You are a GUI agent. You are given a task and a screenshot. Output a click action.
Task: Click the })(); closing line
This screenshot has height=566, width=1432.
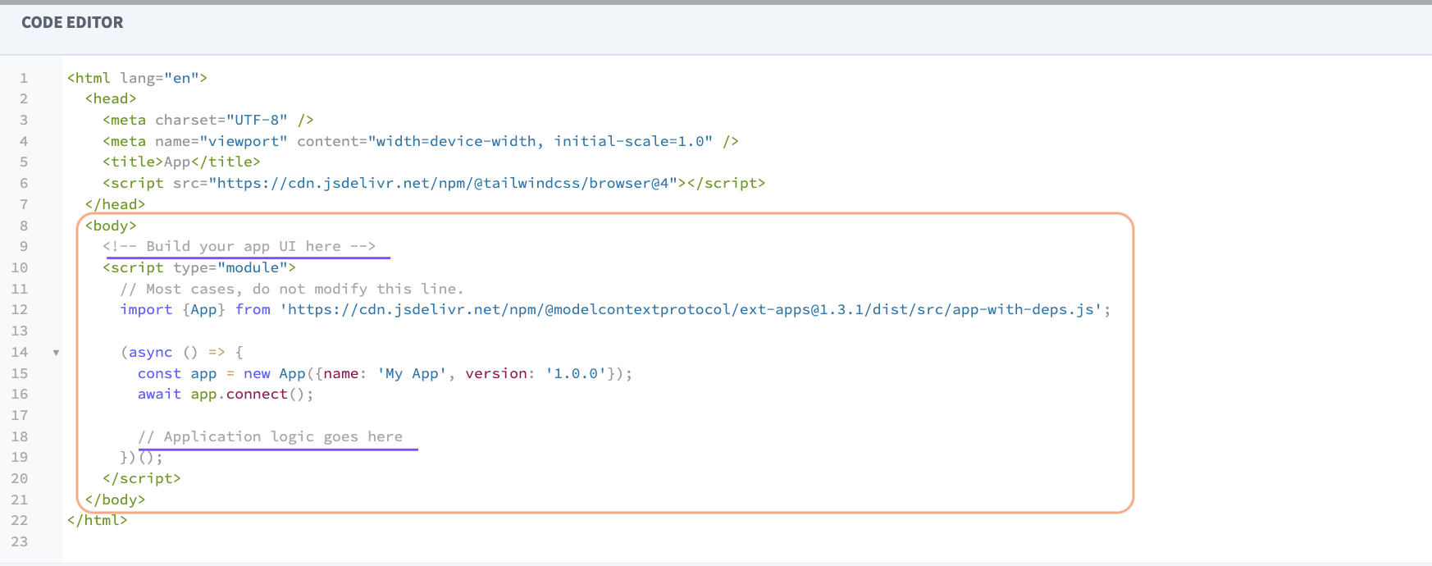click(142, 458)
